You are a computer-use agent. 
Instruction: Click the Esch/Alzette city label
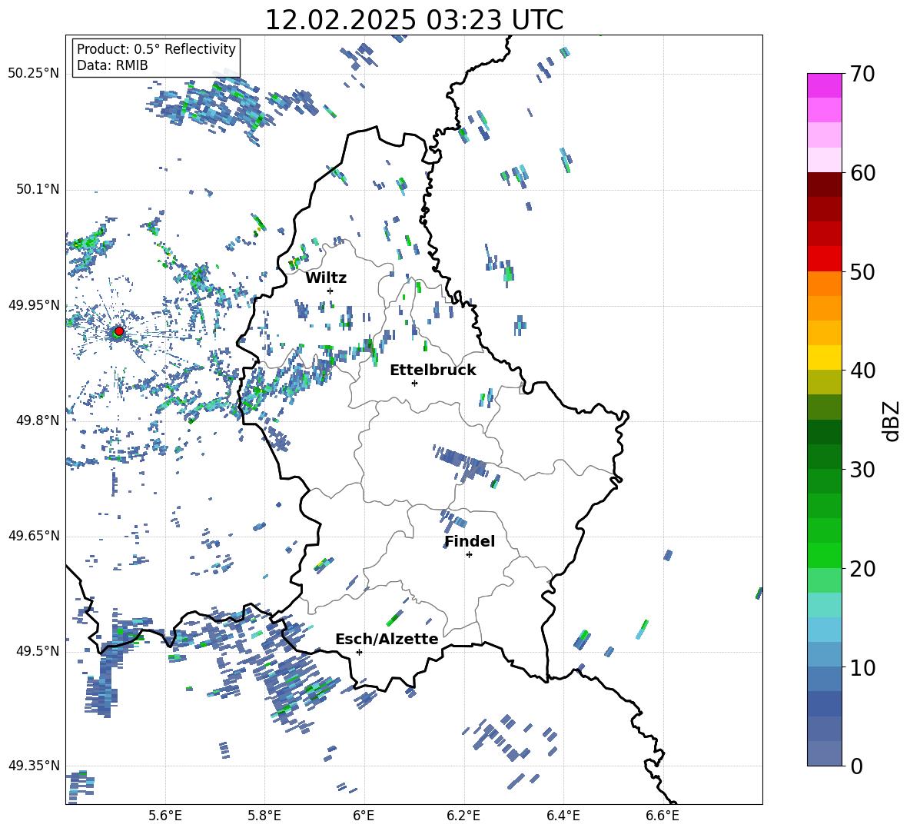(387, 639)
